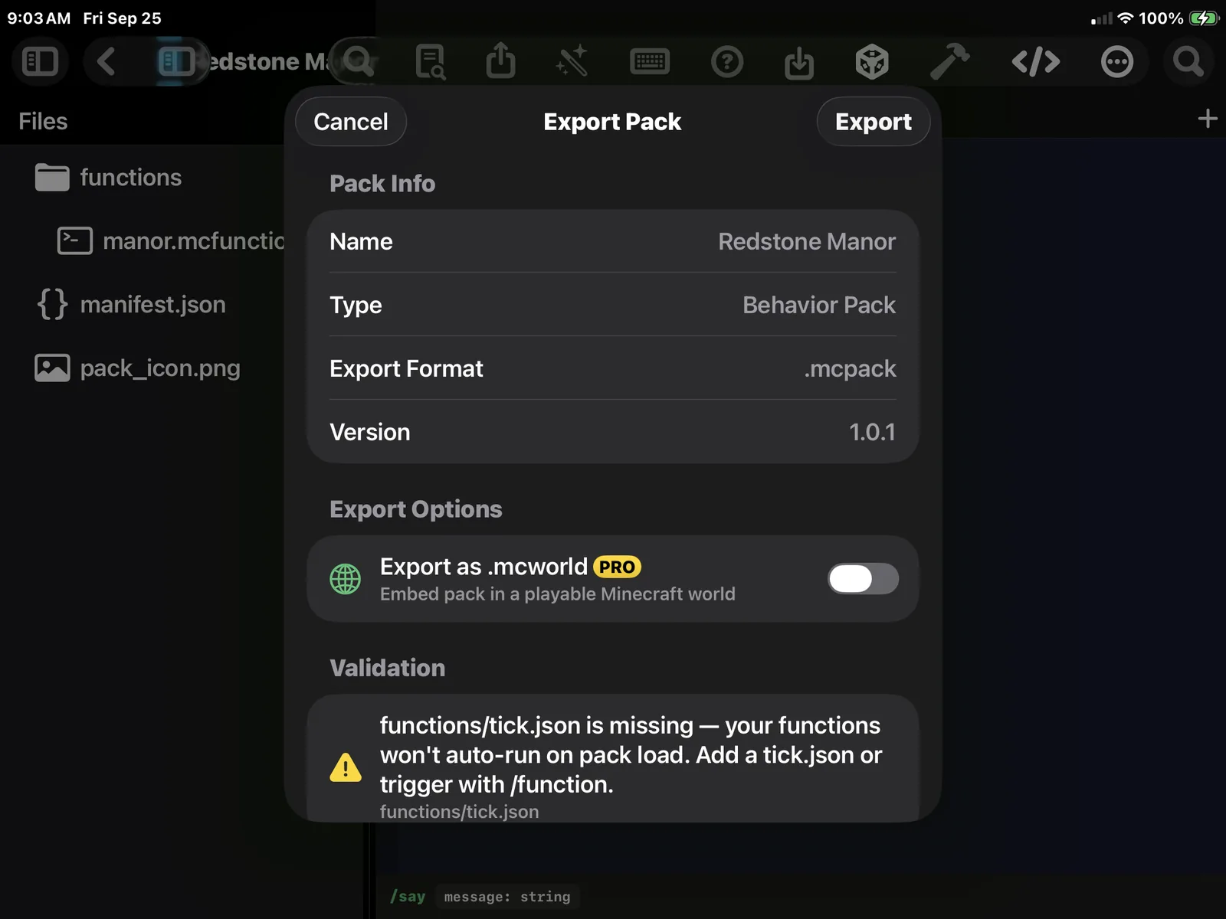Image resolution: width=1226 pixels, height=919 pixels.
Task: Toggle the sidebar panel icon
Action: 41,61
